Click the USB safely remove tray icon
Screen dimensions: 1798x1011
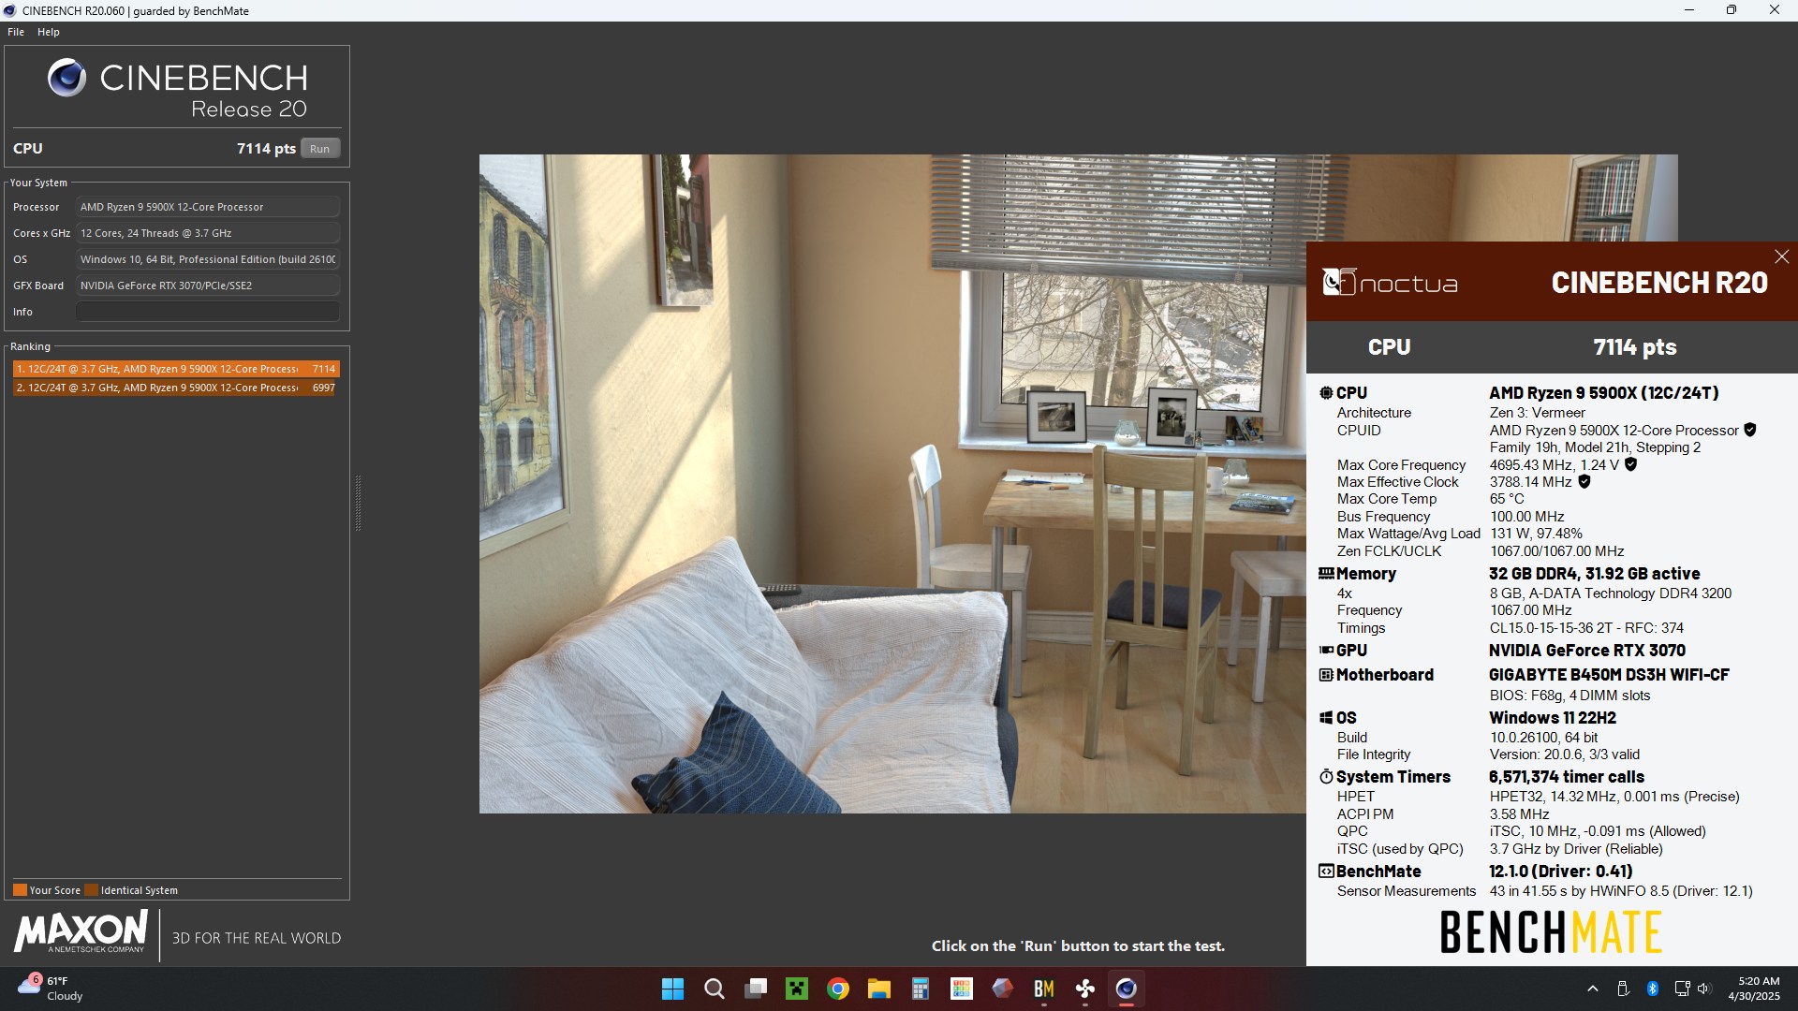pos(1623,989)
